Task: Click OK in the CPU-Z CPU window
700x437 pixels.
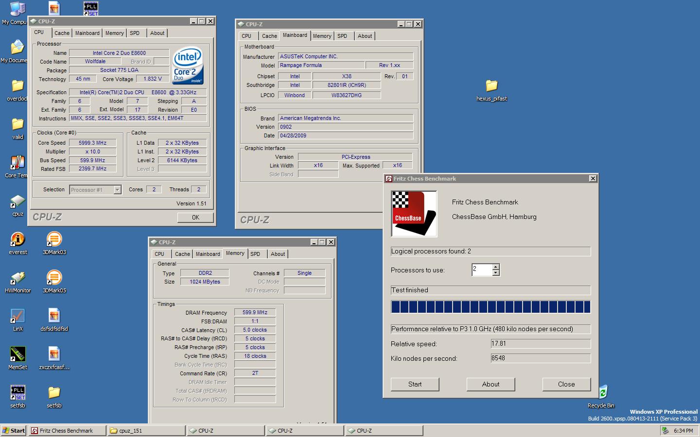Action: (195, 218)
